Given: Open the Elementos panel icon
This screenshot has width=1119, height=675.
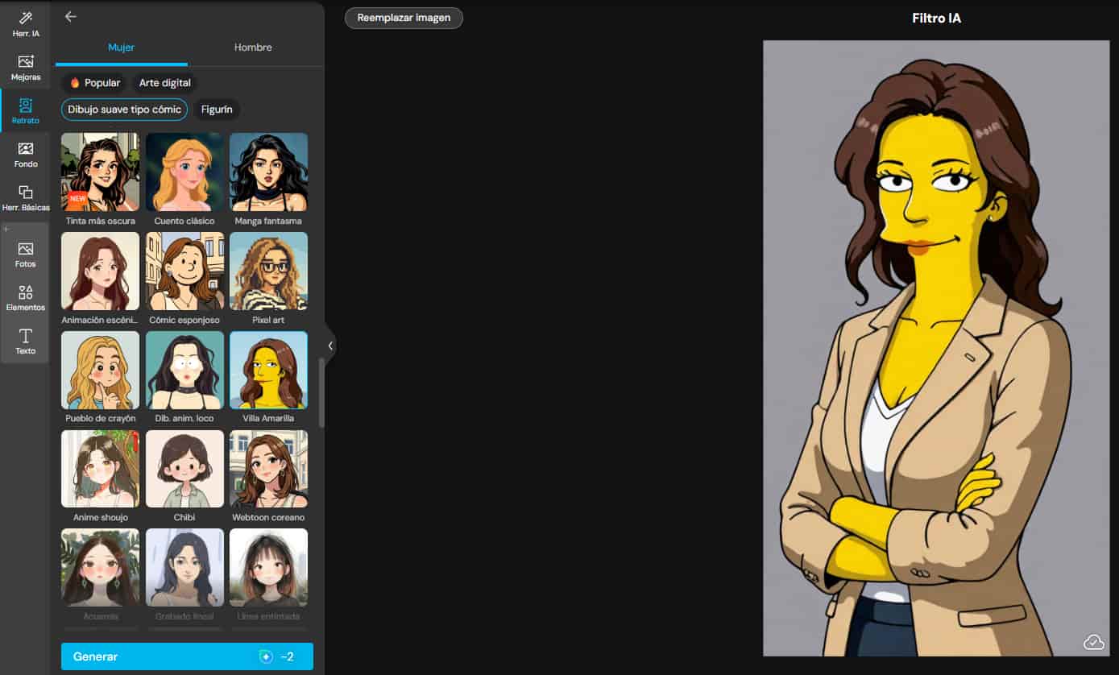Looking at the screenshot, I should tap(26, 298).
